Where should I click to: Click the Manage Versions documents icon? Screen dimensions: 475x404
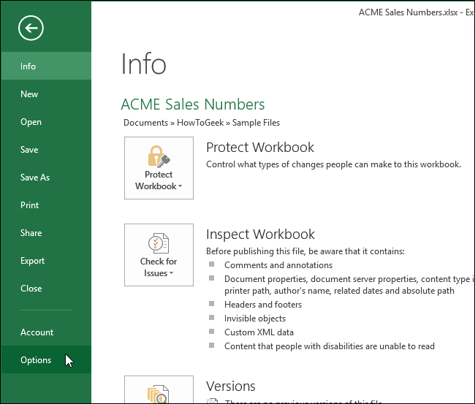[158, 394]
